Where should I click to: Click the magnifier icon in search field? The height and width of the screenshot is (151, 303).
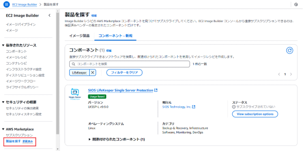coord(73,64)
